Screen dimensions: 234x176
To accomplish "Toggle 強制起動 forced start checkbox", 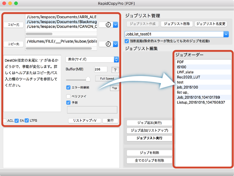I will pyautogui.click(x=127, y=41).
